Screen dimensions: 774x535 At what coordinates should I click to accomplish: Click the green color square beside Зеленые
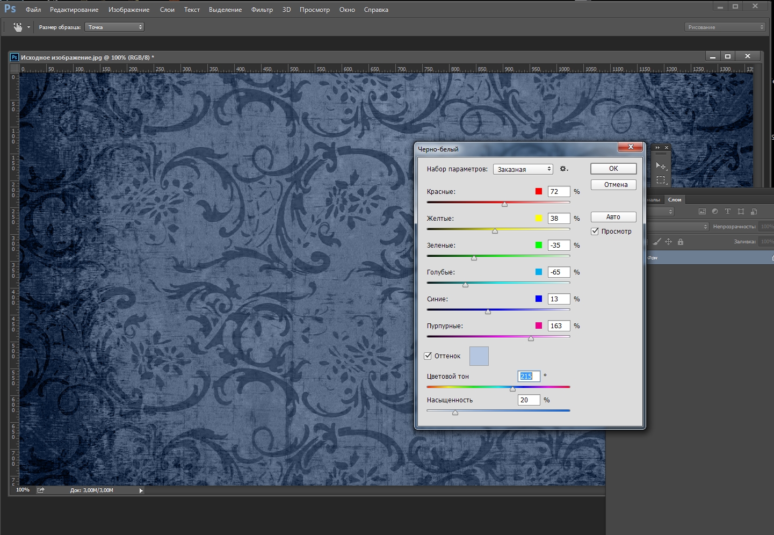[x=539, y=245]
